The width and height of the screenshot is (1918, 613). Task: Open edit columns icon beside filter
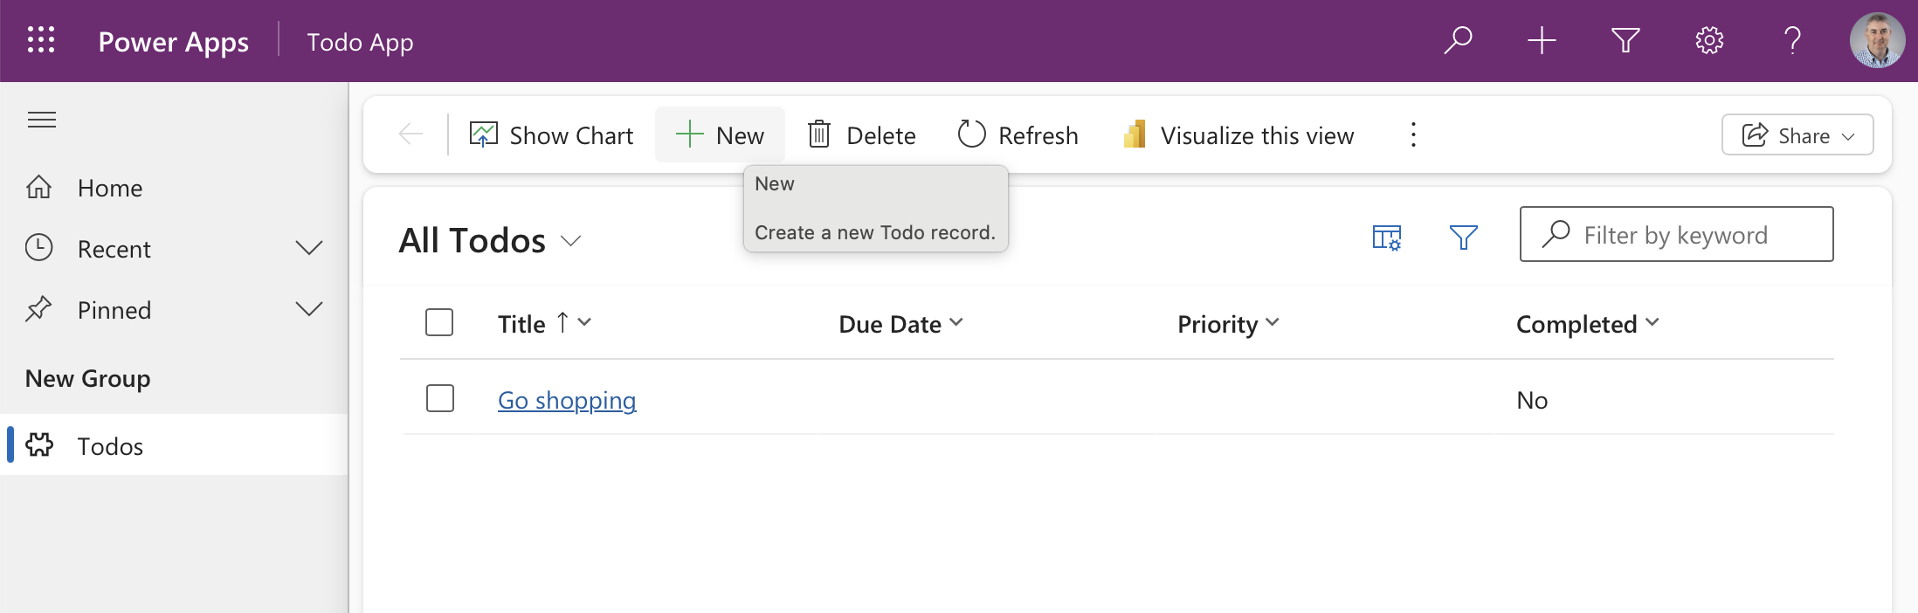(x=1387, y=237)
